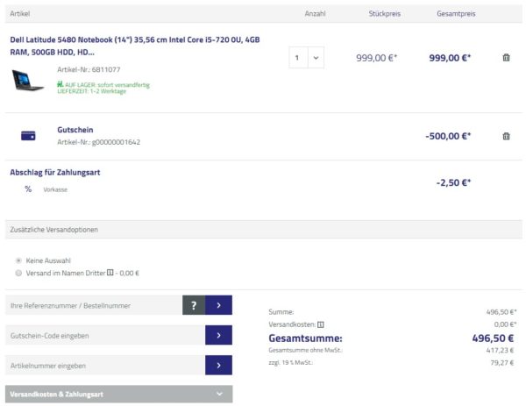
Task: Expand Versandkosten & Zahlungsart section
Action: [x=119, y=395]
